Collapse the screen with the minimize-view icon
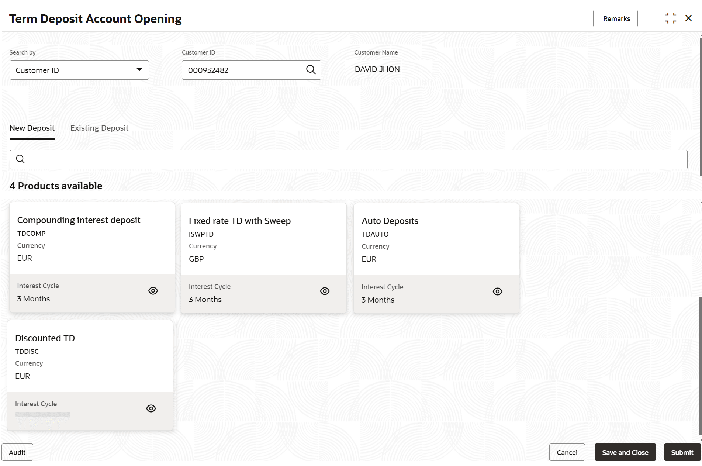 click(670, 18)
